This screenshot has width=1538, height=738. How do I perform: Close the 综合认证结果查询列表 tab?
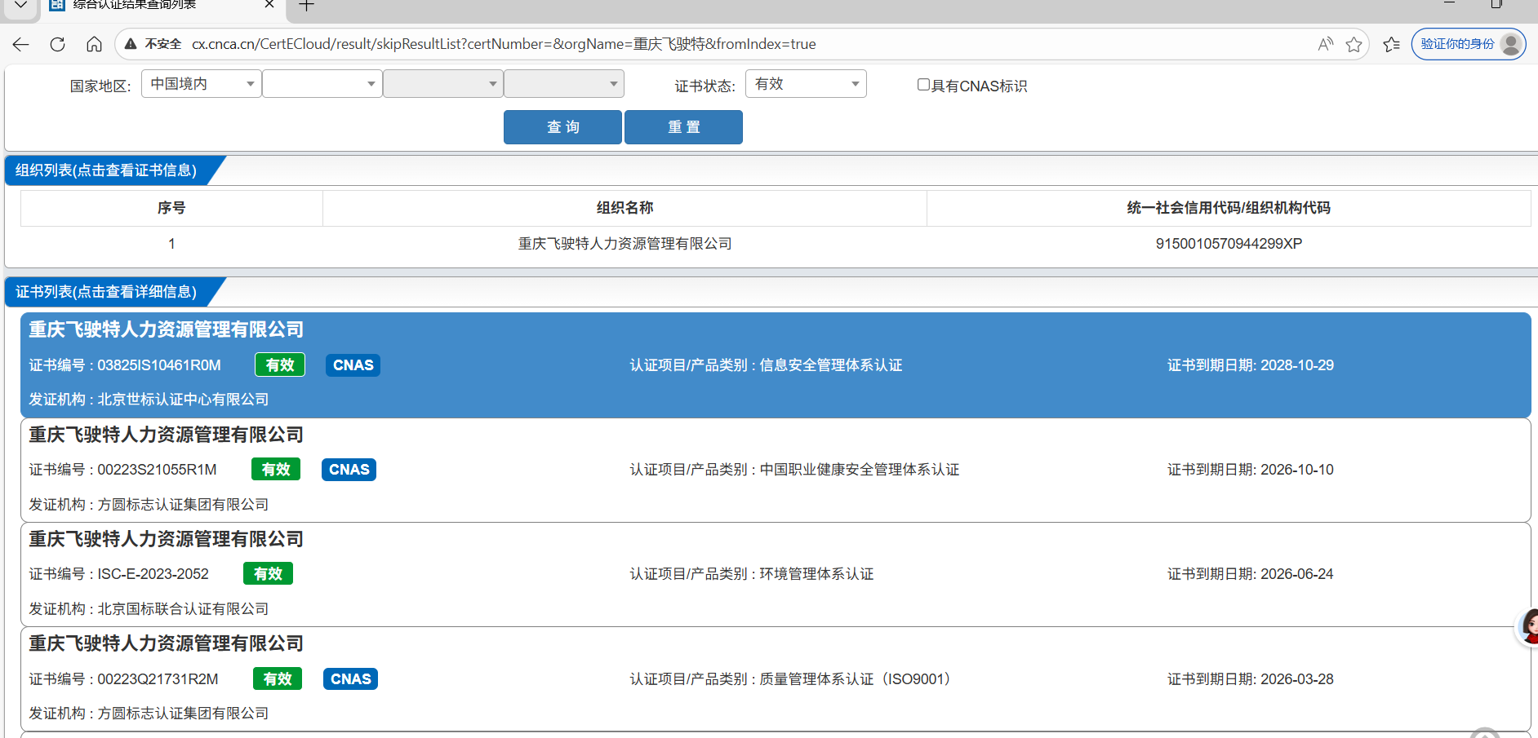(269, 5)
